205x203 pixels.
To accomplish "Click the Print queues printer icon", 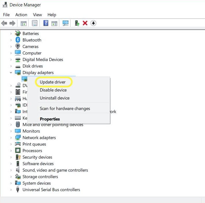I will tap(18, 144).
